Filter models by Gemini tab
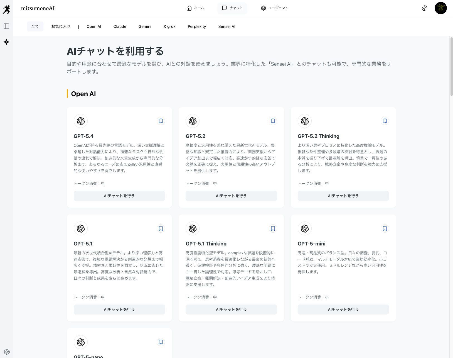 [x=145, y=26]
